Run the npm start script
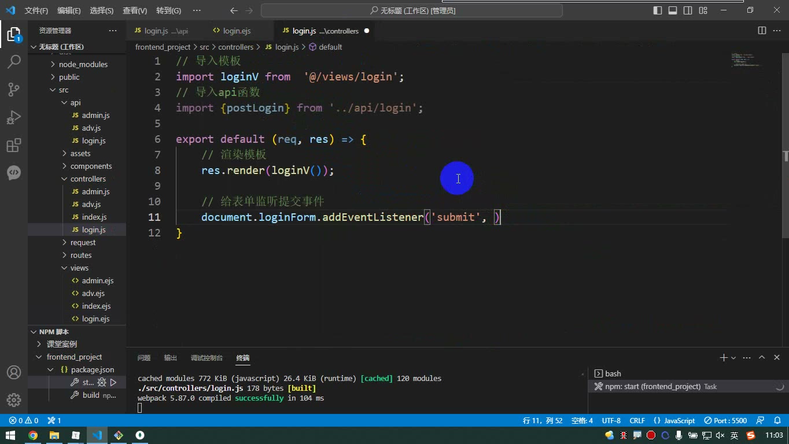Viewport: 789px width, 444px height. pos(113,382)
